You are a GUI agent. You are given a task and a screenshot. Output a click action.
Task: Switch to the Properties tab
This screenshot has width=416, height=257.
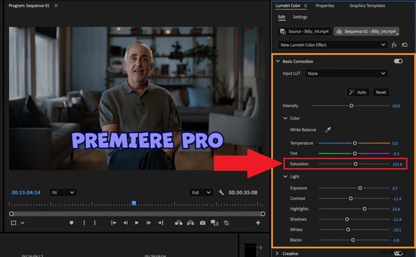[x=325, y=6]
